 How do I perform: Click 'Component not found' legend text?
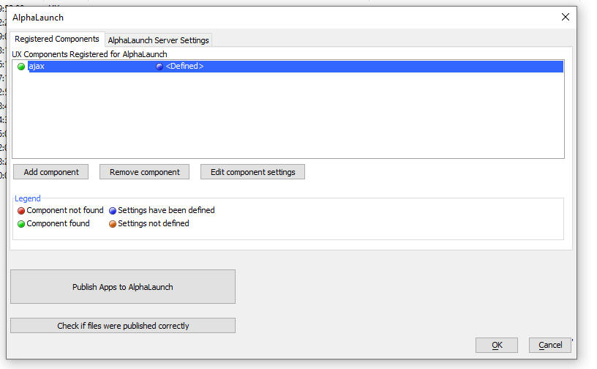coord(64,210)
